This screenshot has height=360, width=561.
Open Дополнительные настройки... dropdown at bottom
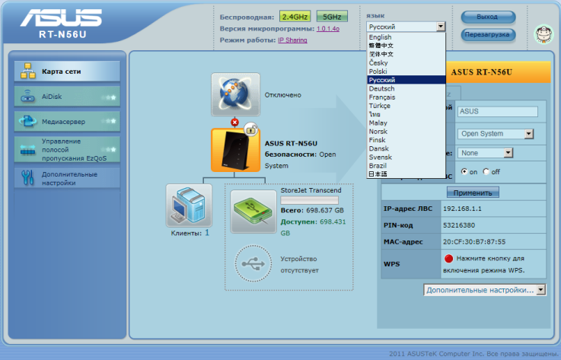[x=484, y=290]
